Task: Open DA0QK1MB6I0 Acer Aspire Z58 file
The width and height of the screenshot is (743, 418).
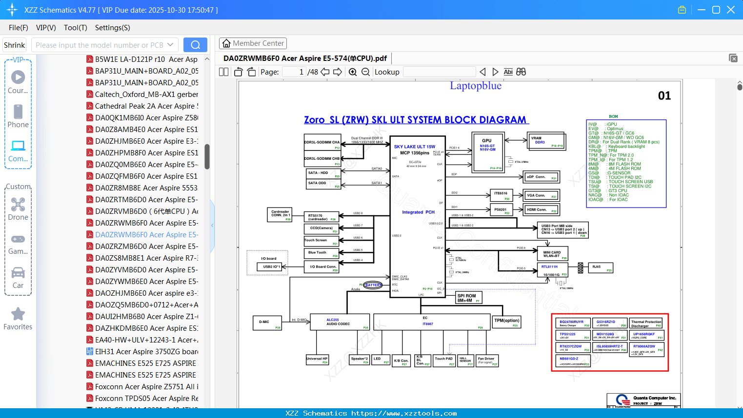Action: 142,118
